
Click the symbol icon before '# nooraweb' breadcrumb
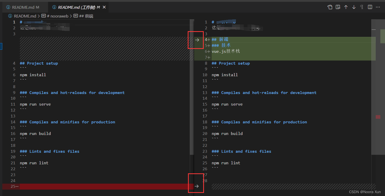(x=44, y=16)
